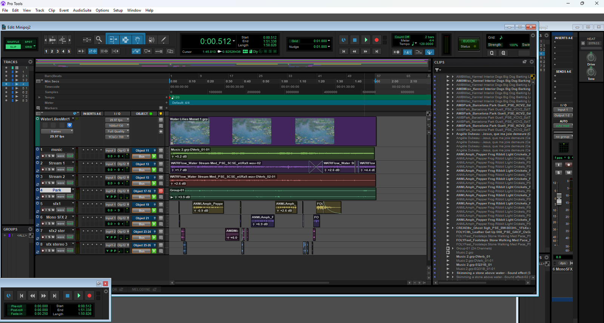Click the Water Lilies video clip's first thumbnail

tap(190, 132)
